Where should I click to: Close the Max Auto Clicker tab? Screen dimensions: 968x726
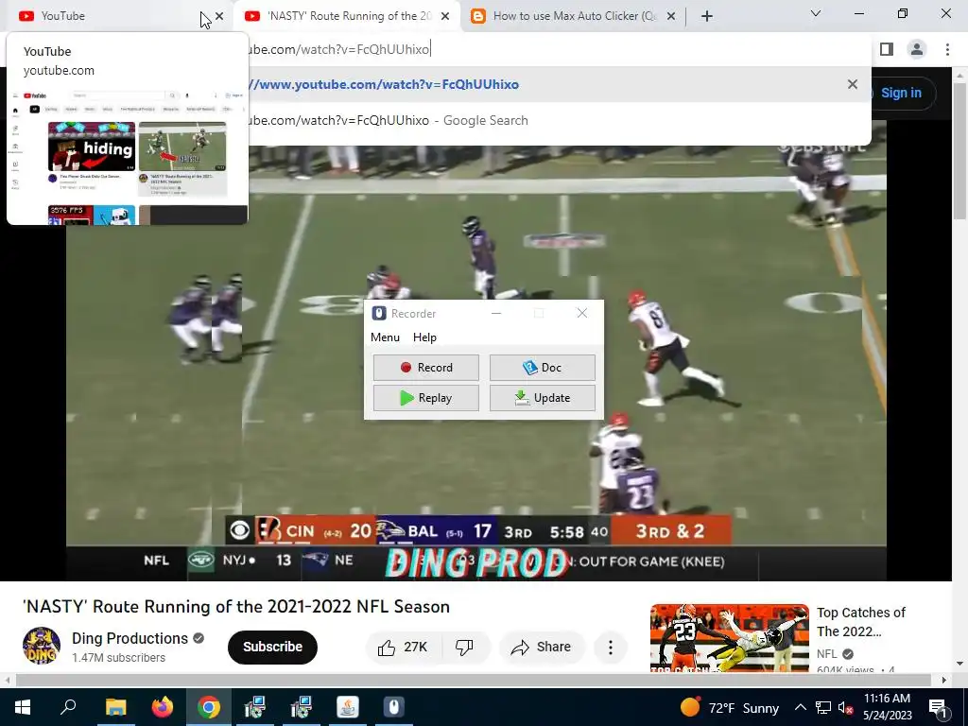(x=671, y=16)
